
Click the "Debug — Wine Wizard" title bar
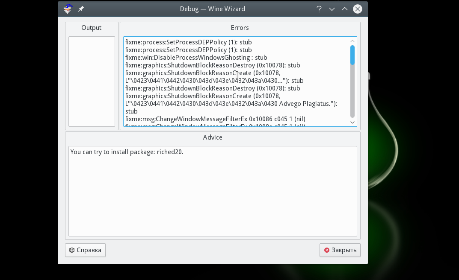click(212, 9)
